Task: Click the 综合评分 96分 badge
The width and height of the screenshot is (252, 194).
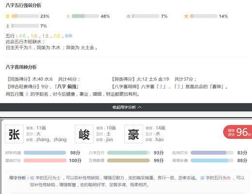Action: [237, 132]
